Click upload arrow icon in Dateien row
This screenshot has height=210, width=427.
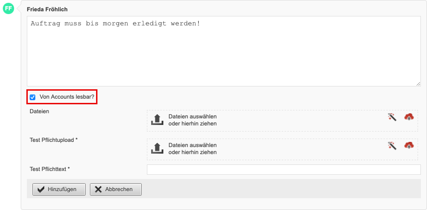pos(157,120)
